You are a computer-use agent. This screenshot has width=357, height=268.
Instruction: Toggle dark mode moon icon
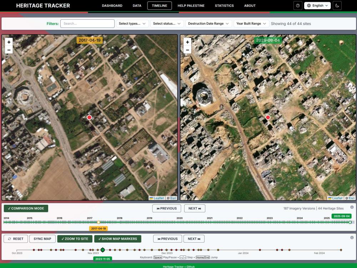337,6
